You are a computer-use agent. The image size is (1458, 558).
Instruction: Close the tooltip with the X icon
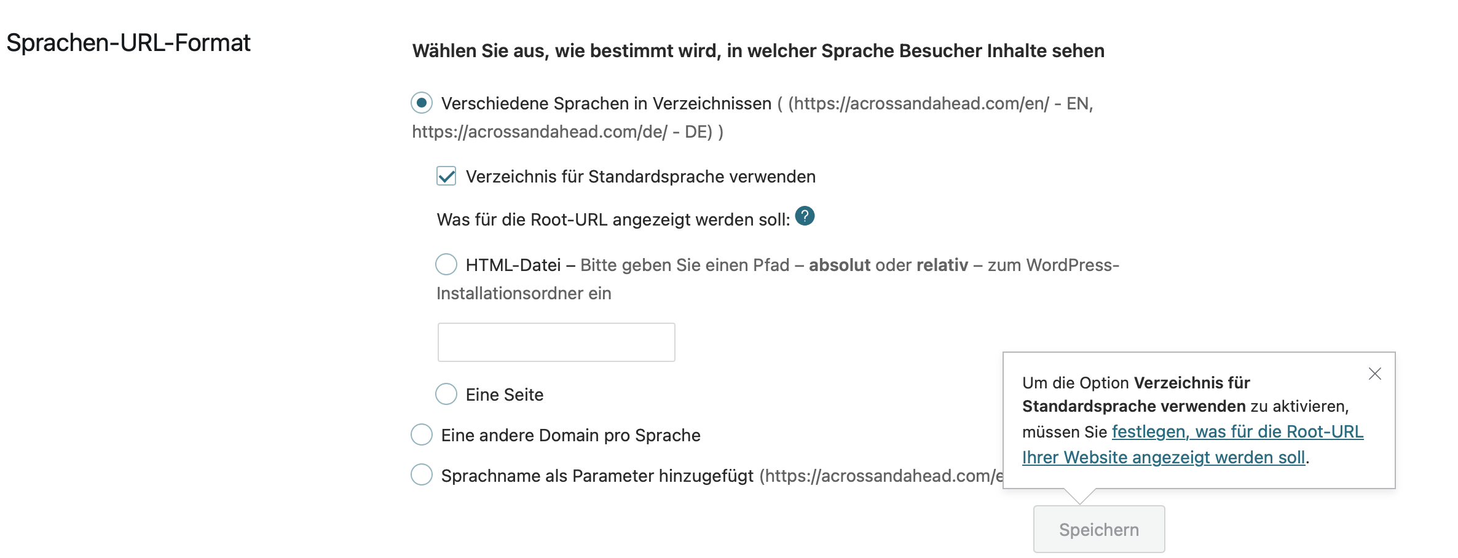pyautogui.click(x=1375, y=374)
